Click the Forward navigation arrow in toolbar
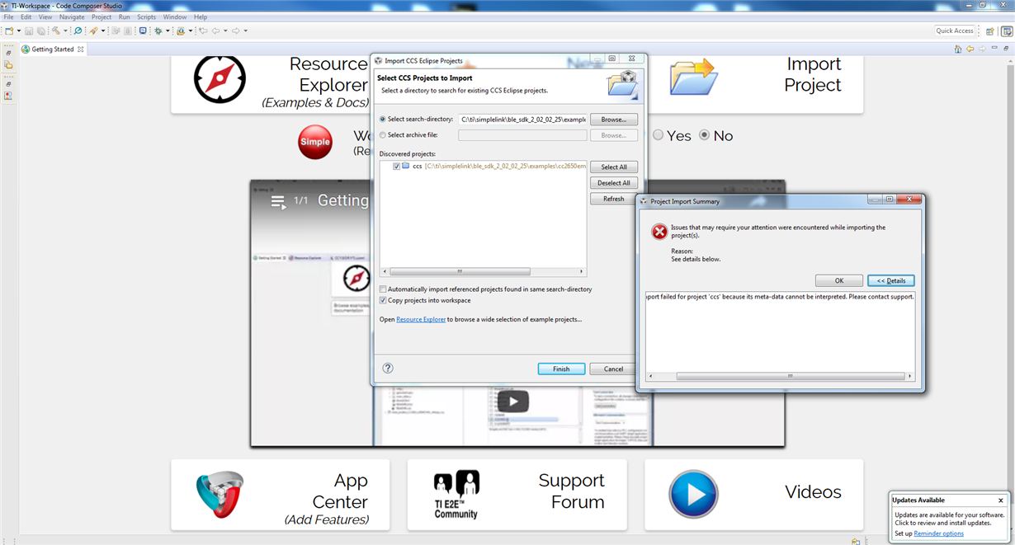The image size is (1015, 545). pyautogui.click(x=235, y=31)
